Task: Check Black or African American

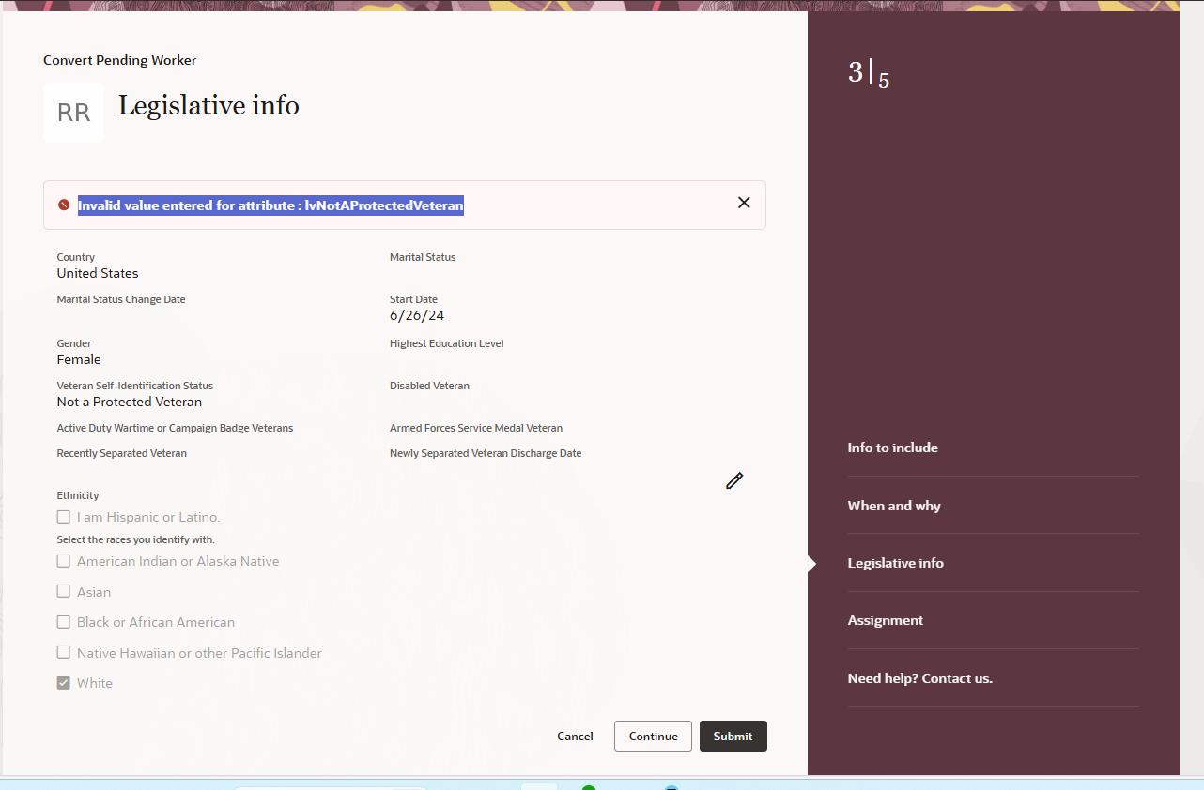Action: [63, 621]
